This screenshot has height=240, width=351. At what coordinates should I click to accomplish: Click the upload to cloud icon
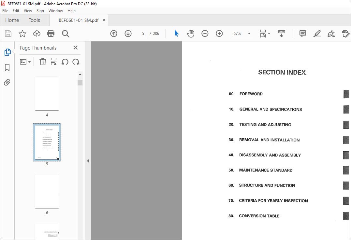tap(37, 34)
